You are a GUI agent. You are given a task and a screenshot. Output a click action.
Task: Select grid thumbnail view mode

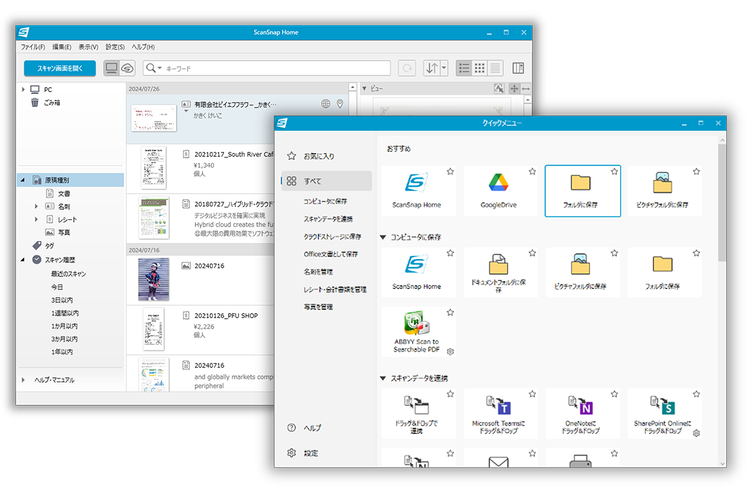coord(479,68)
